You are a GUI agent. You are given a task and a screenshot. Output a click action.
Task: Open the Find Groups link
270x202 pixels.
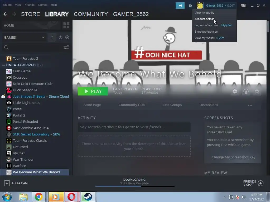click(172, 105)
